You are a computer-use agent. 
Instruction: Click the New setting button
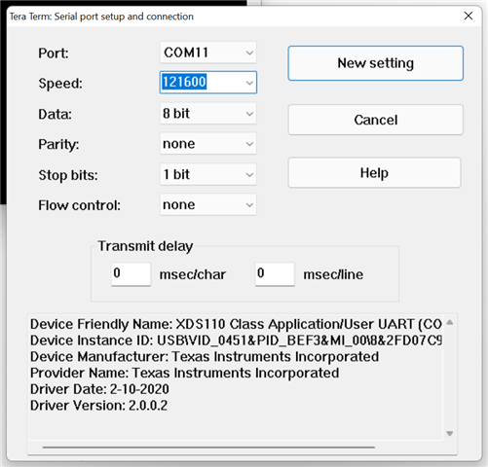(375, 63)
